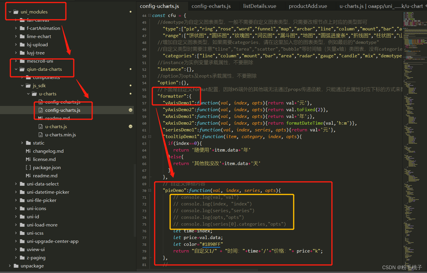This screenshot has height=273, width=427.
Task: Click the uni-datetime-picker folder icon
Action: click(22, 192)
